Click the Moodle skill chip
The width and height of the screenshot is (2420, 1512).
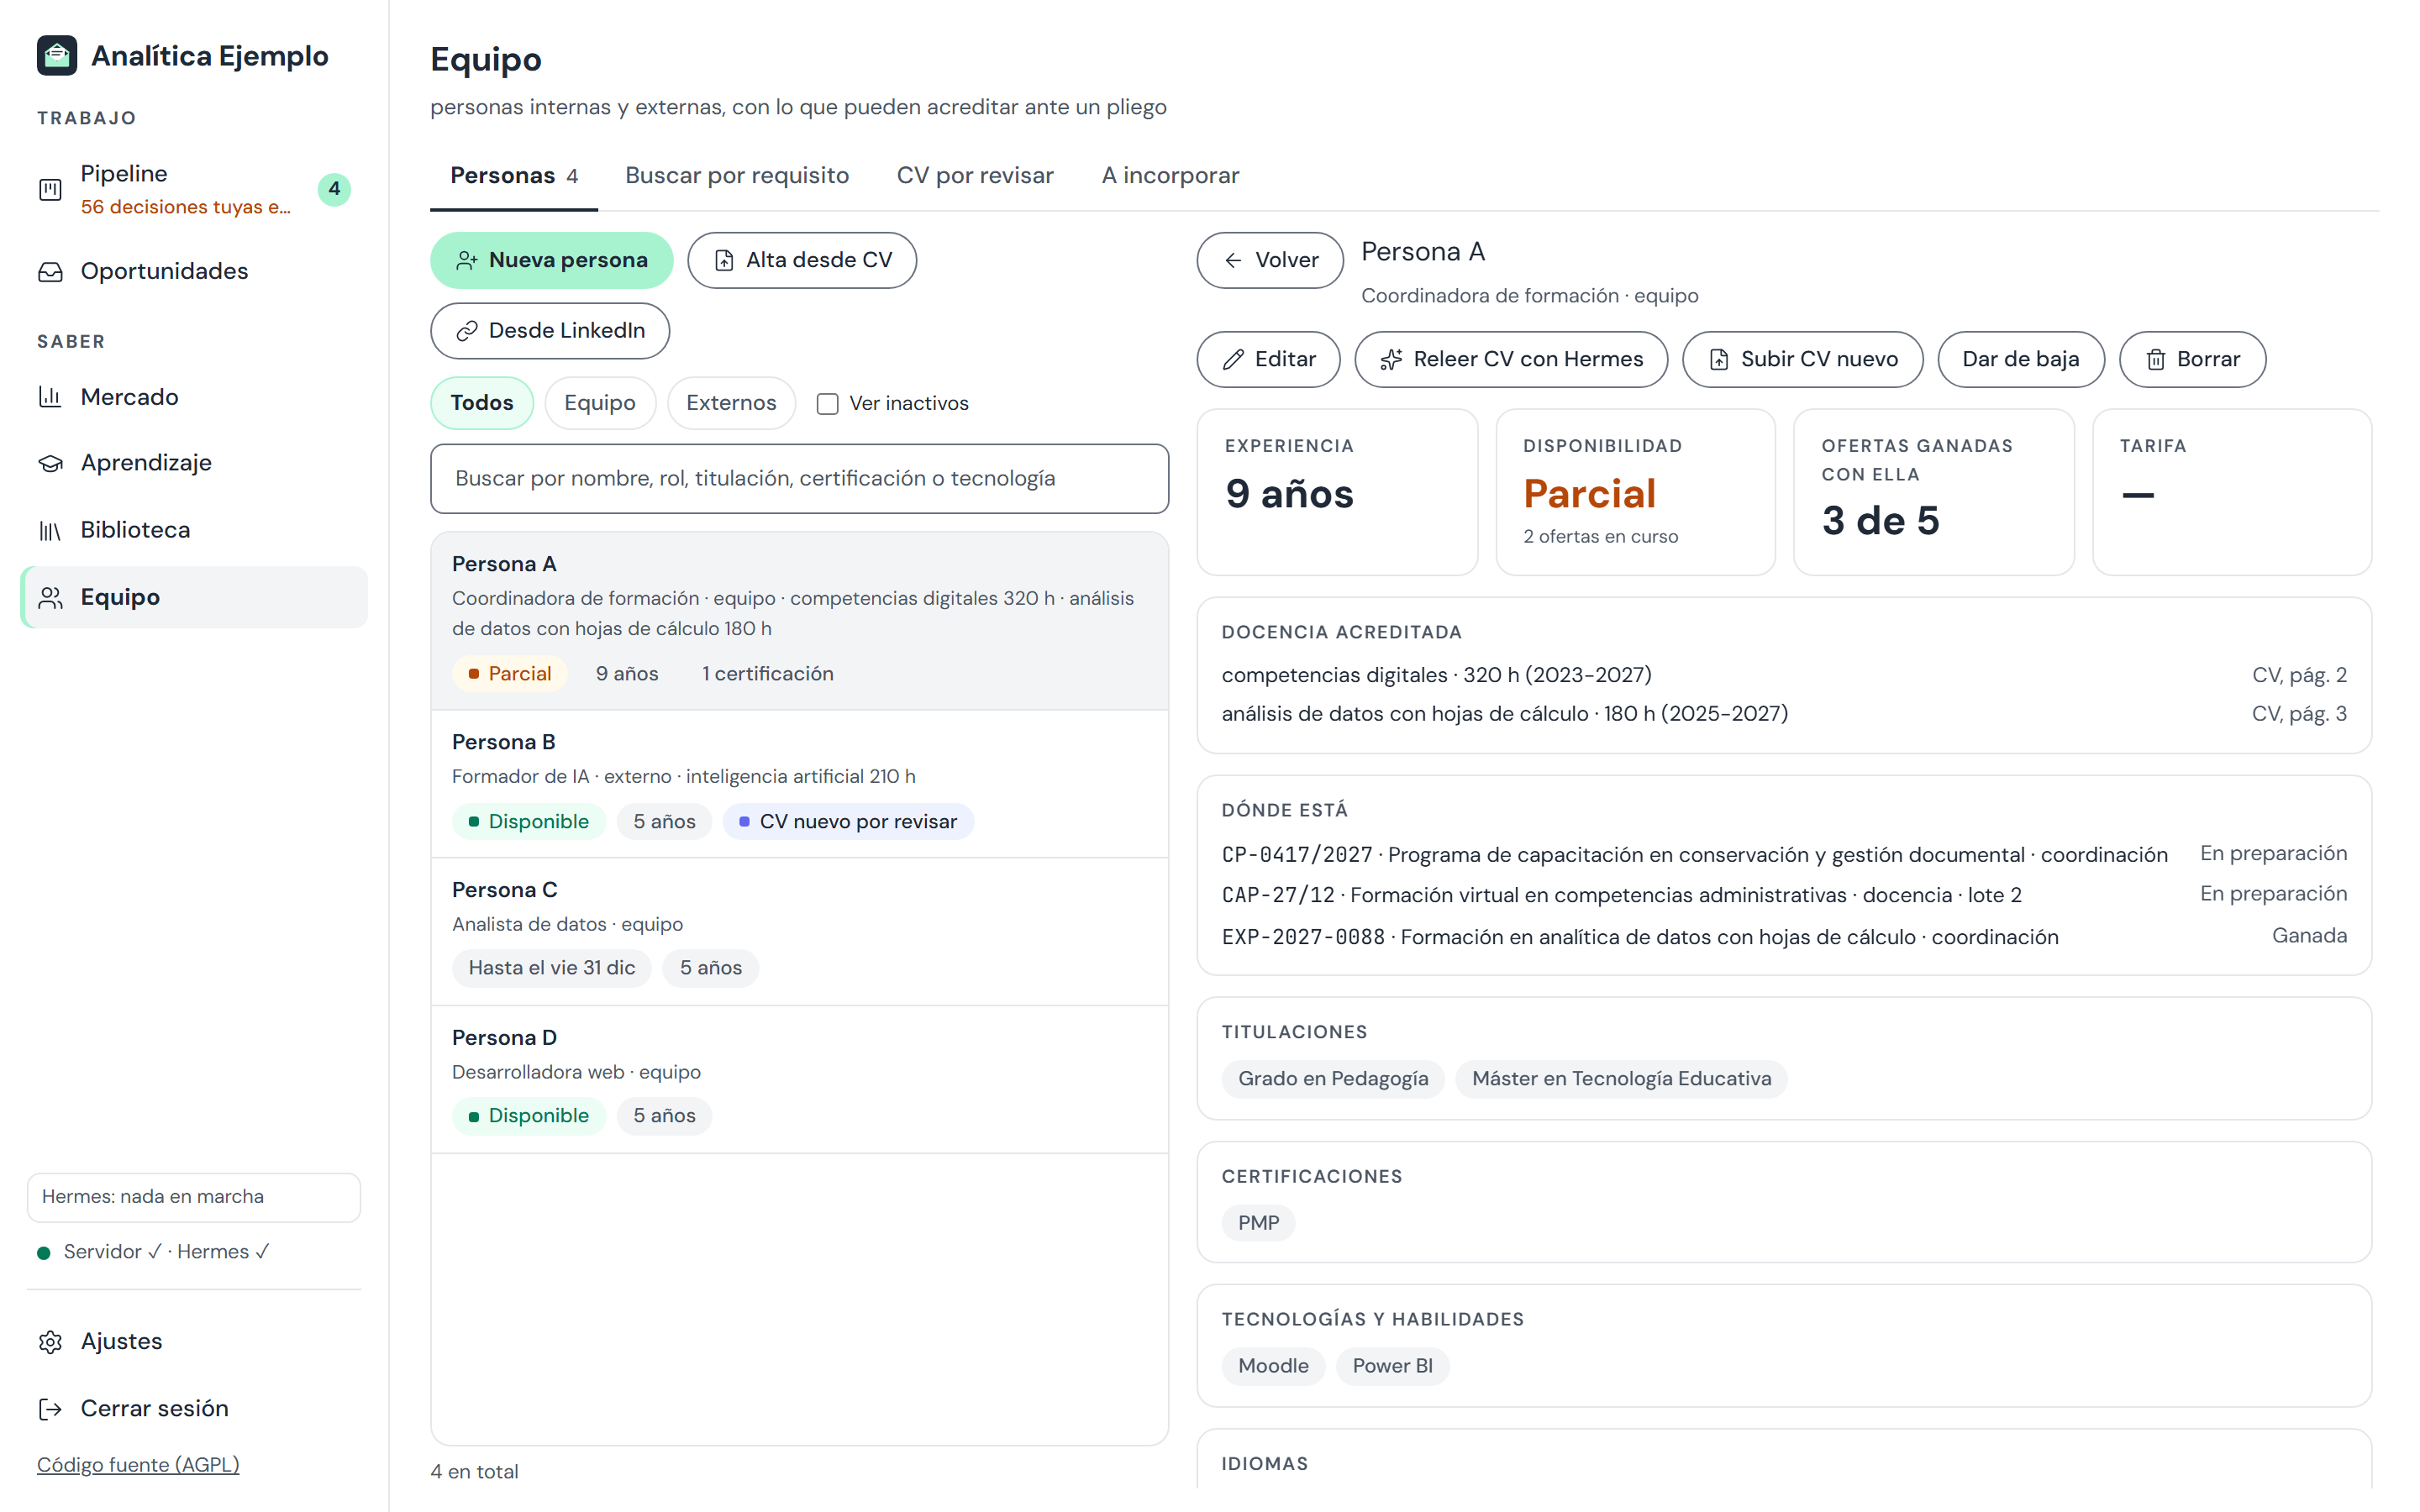1273,1366
